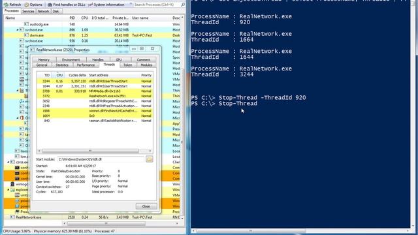The image size is (418, 235).
Task: Click Physical memory in status bar
Action: pos(63,231)
